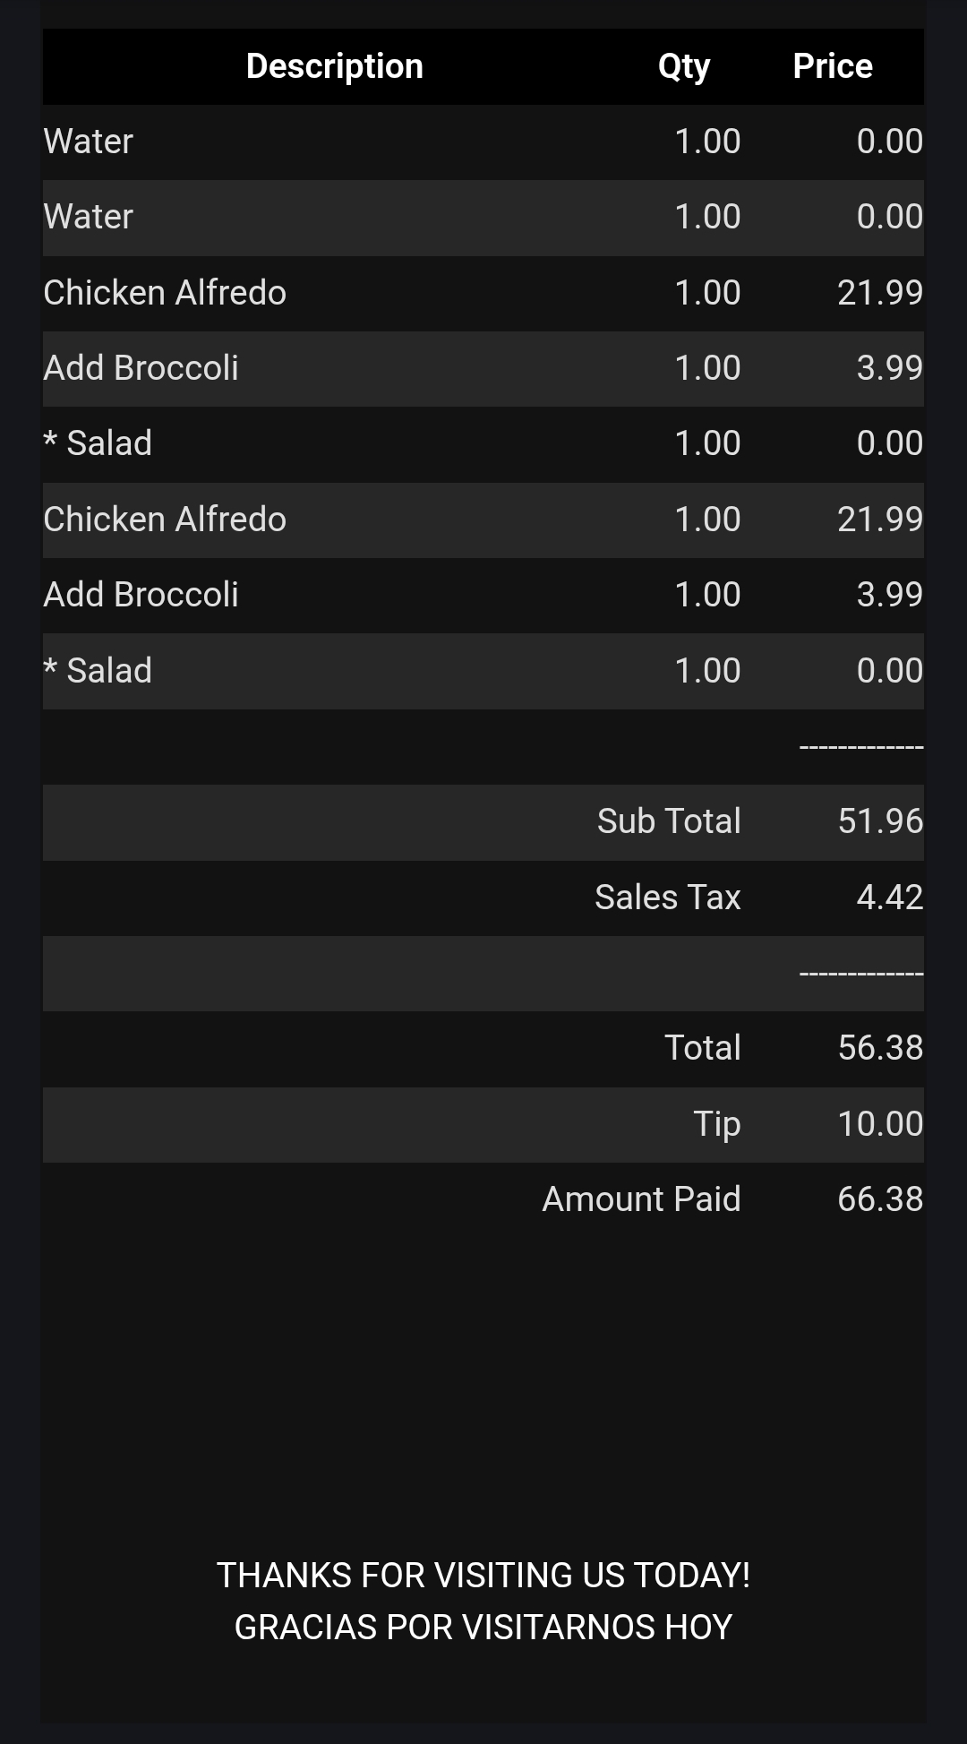Select the 51.96 subtotal amount
Viewport: 967px width, 1744px height.
tap(880, 821)
